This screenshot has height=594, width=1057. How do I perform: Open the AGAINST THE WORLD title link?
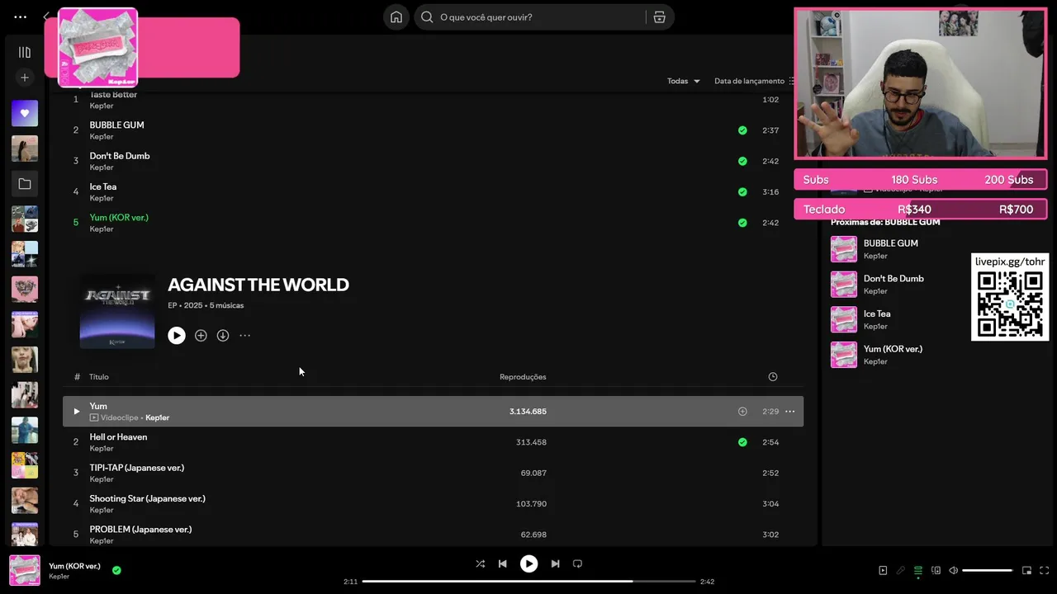coord(258,285)
